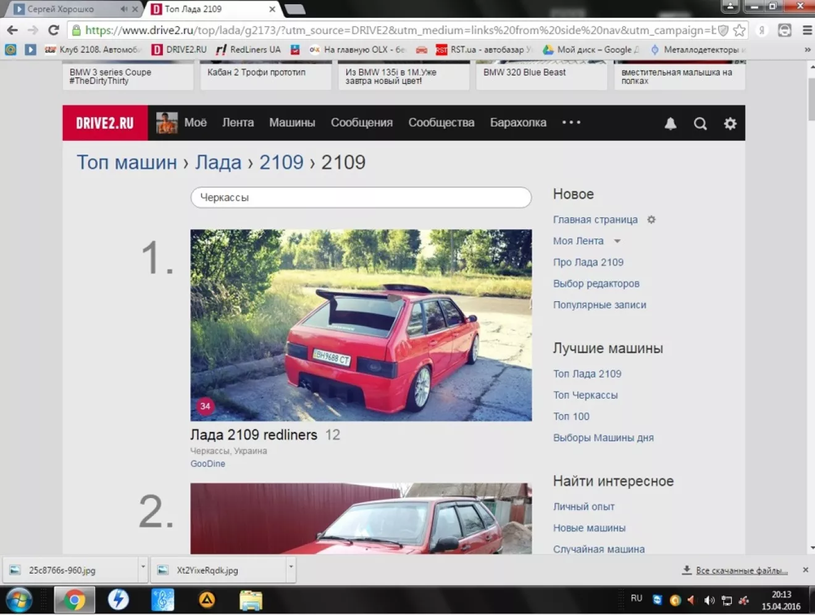Open the Топ Черкассы link
The height and width of the screenshot is (616, 815).
point(585,394)
